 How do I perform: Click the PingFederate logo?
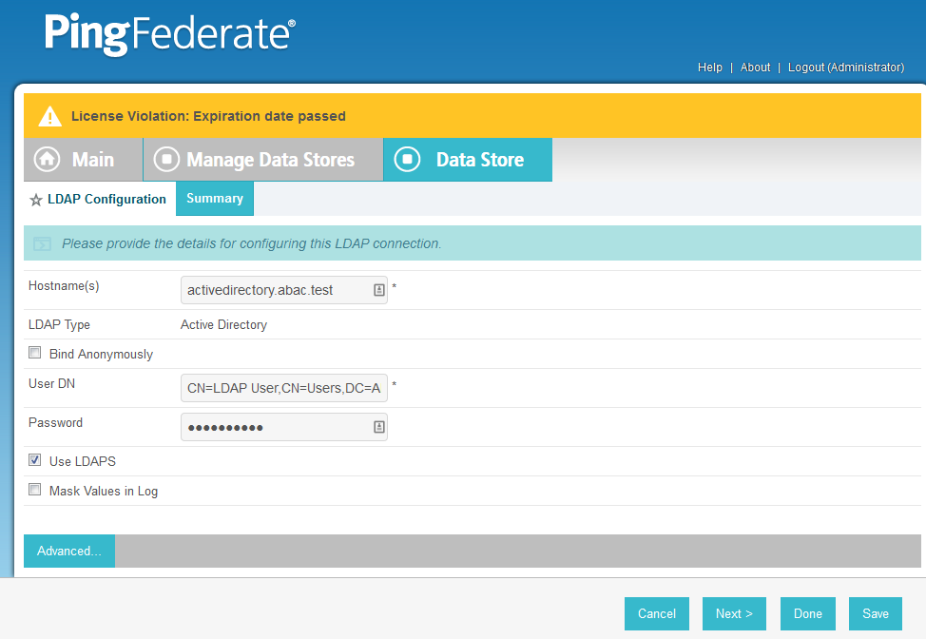tap(170, 34)
